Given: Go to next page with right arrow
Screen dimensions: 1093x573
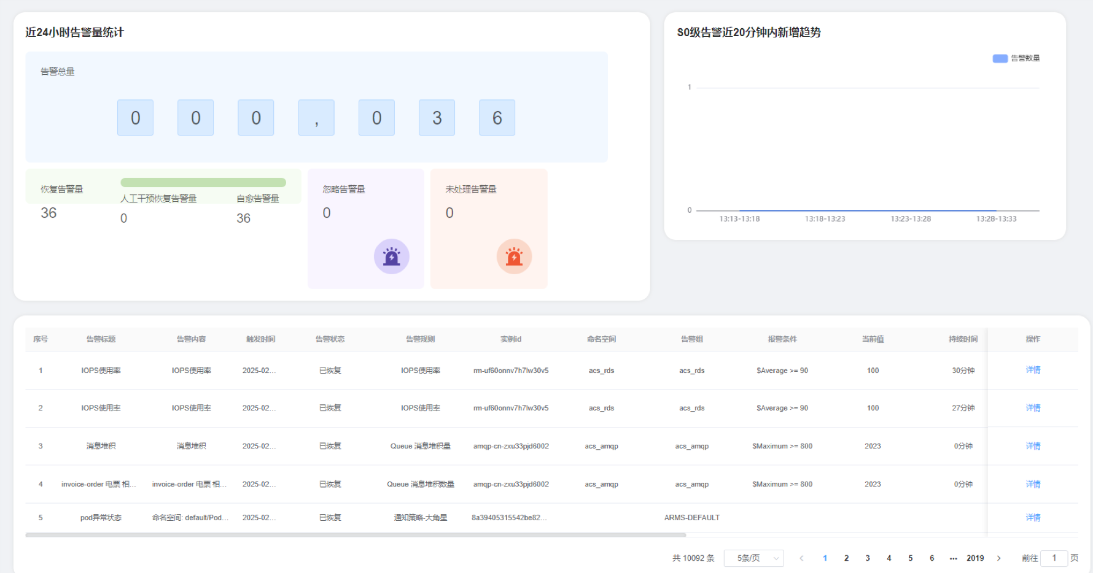Looking at the screenshot, I should 999,558.
